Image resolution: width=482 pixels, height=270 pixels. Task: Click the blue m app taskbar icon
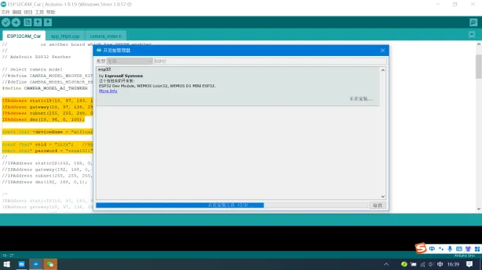click(21, 264)
